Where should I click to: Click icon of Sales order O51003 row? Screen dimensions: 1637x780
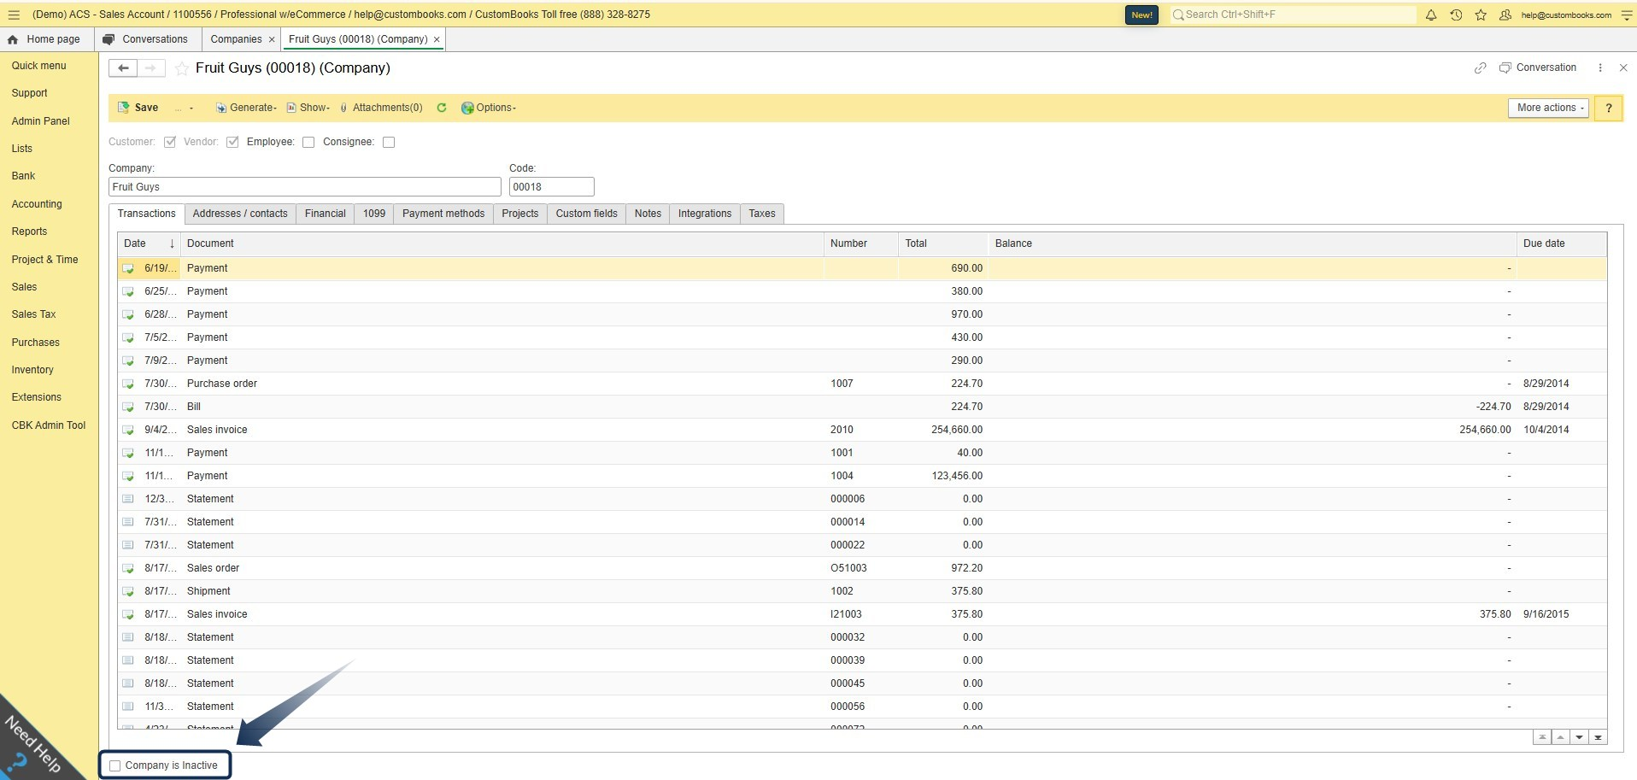(128, 569)
